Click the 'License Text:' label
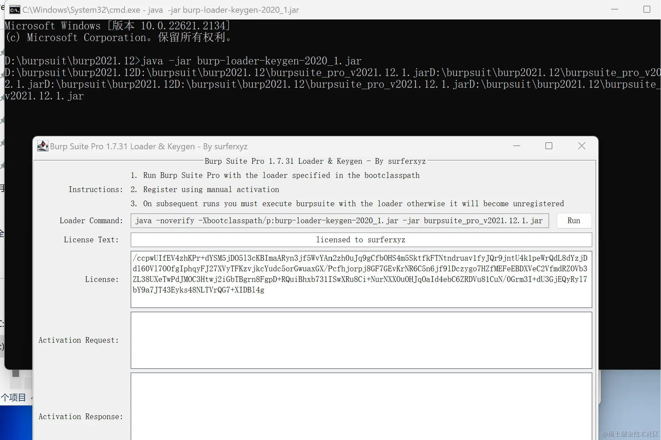This screenshot has height=440, width=661. coord(91,240)
